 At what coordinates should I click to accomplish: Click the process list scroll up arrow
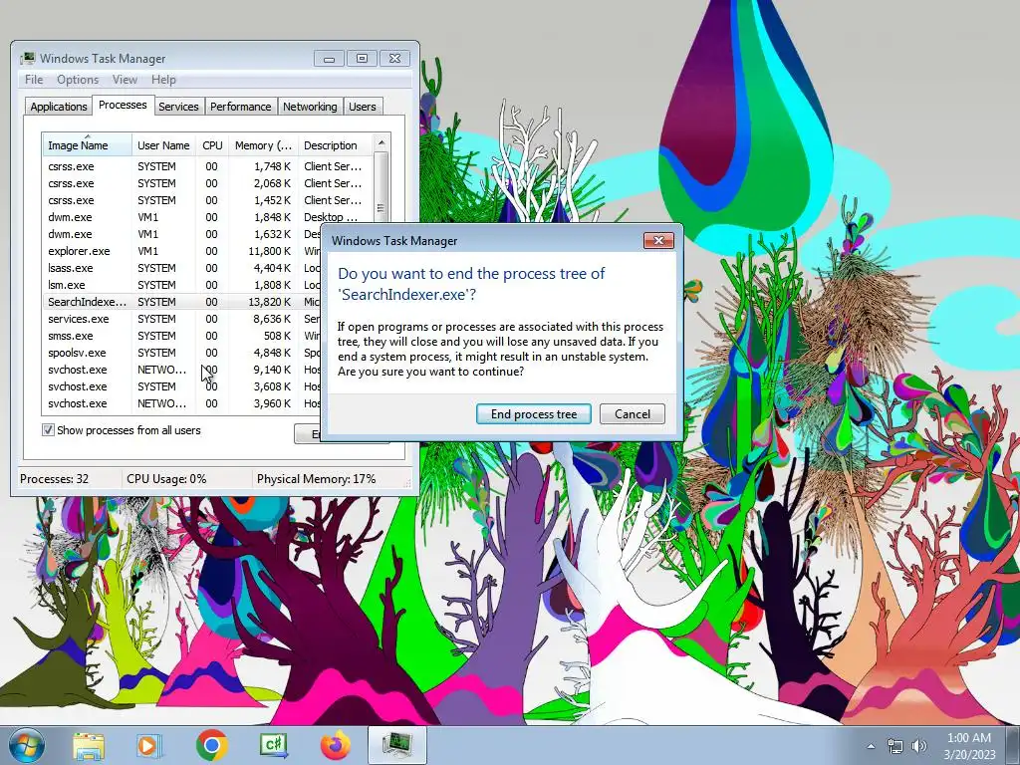coord(382,142)
